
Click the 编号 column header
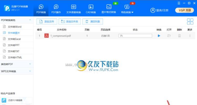pos(39,30)
